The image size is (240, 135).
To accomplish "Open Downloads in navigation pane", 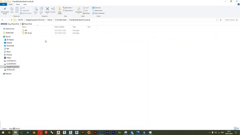I will (x=10, y=46).
